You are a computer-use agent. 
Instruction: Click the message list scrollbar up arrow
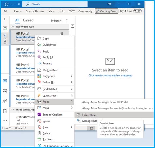click(73, 26)
